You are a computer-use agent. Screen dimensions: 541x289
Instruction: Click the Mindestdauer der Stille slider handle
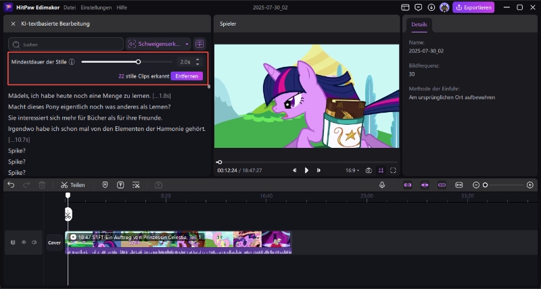pos(139,62)
